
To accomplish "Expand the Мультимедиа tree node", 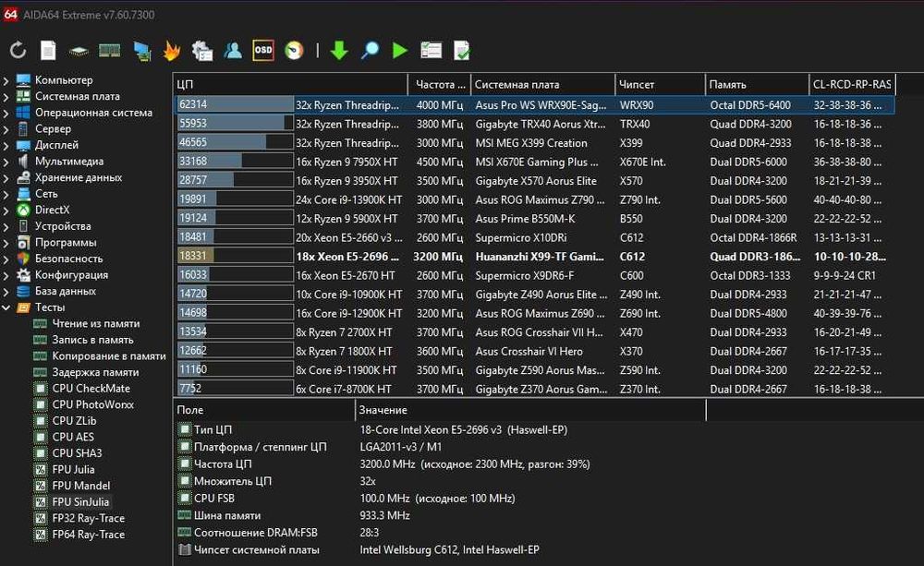I will [x=6, y=162].
